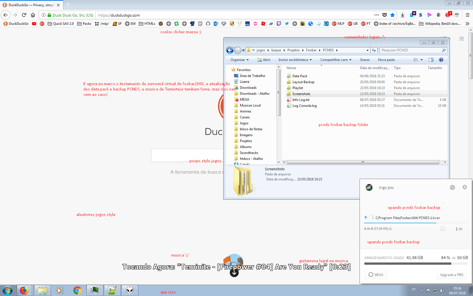Open Chrome from the taskbar
This screenshot has width=473, height=296.
[77, 290]
